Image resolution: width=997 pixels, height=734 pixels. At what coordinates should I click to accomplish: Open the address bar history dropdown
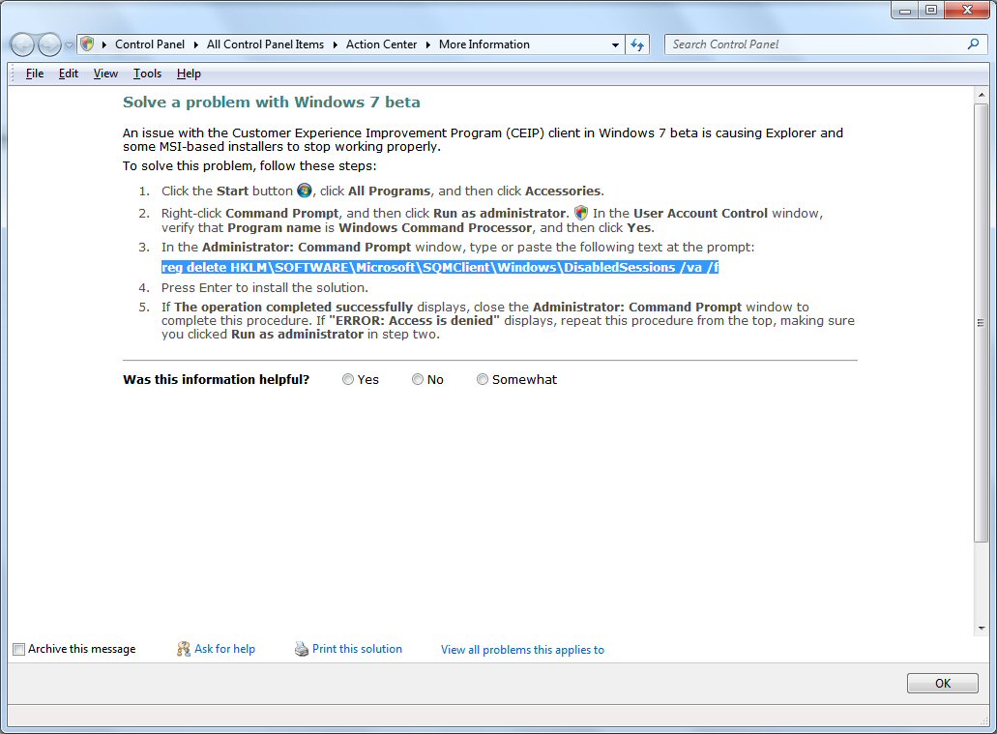coord(615,45)
